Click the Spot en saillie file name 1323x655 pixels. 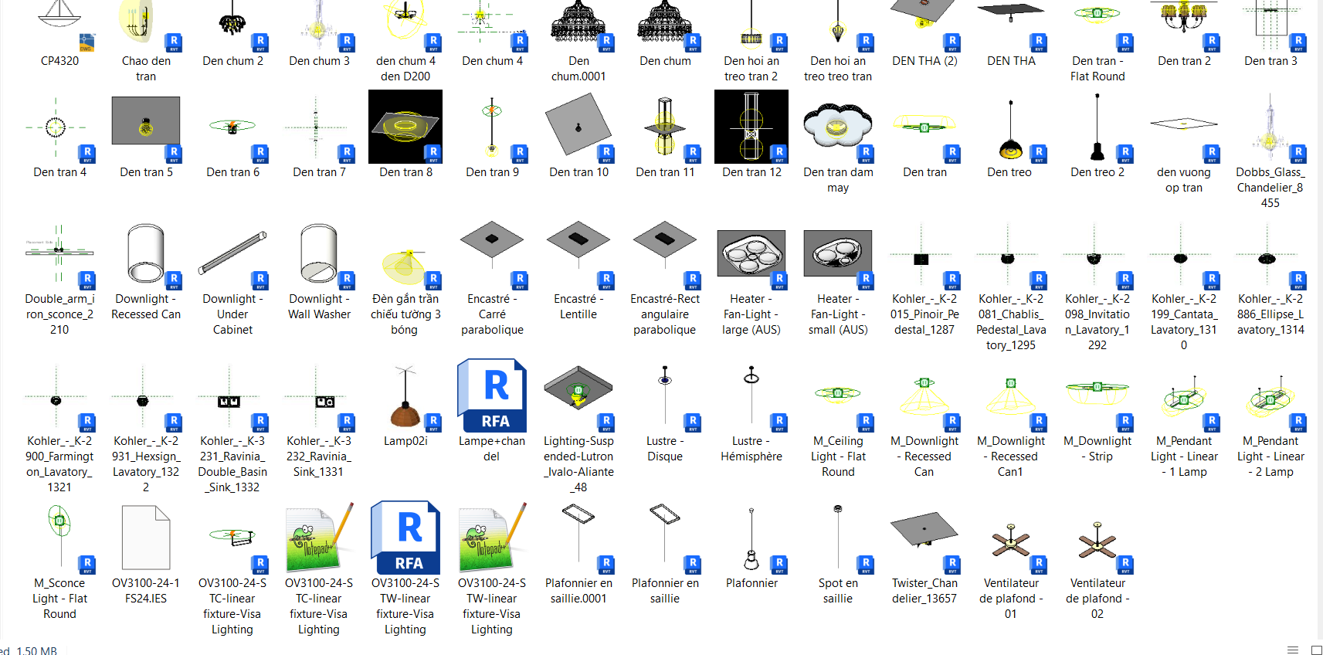tap(837, 591)
